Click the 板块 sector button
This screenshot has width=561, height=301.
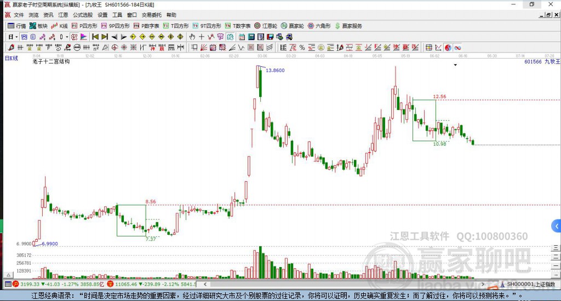point(38,26)
